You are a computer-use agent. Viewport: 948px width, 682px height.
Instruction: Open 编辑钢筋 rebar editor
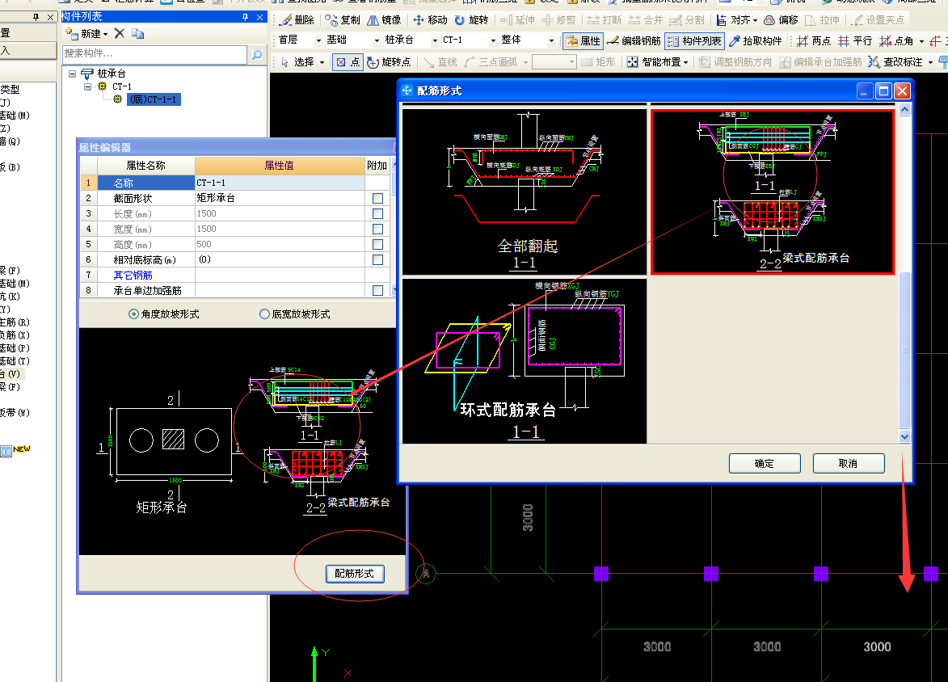tap(633, 40)
